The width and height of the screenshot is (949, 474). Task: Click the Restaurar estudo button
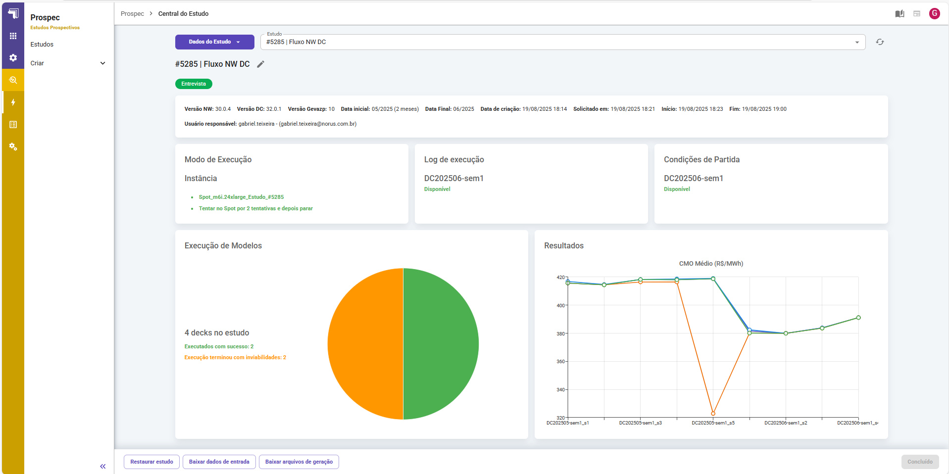tap(151, 462)
